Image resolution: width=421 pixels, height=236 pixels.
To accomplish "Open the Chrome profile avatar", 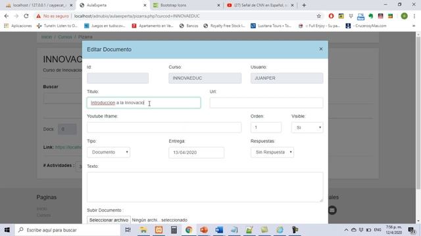I will pyautogui.click(x=404, y=16).
